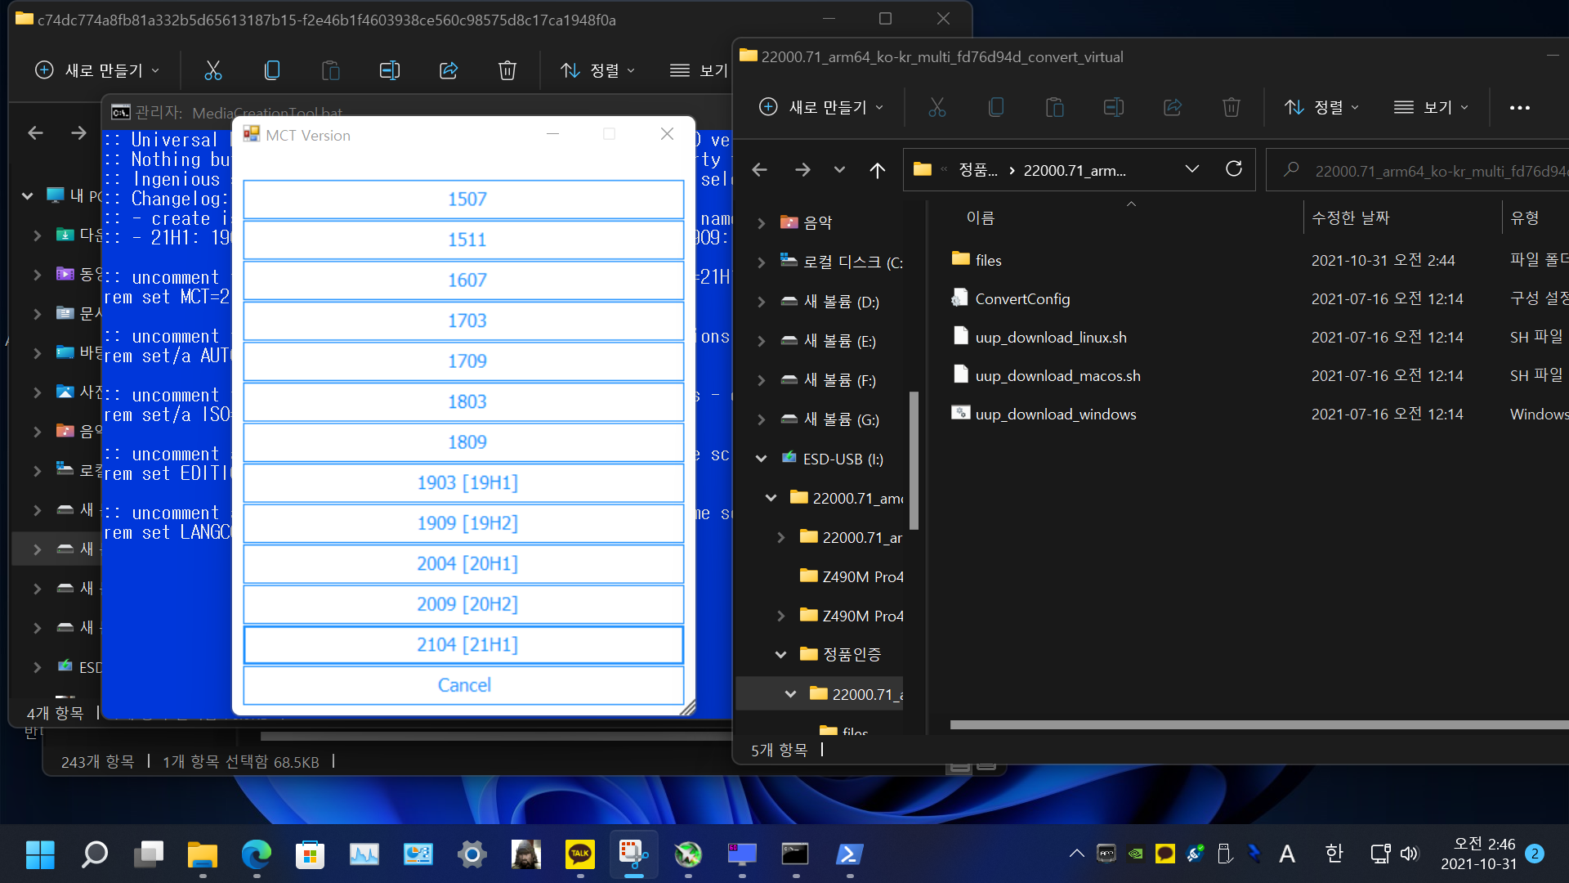Toggle the 한 Korean input mode indicator
The width and height of the screenshot is (1569, 883).
(1334, 854)
